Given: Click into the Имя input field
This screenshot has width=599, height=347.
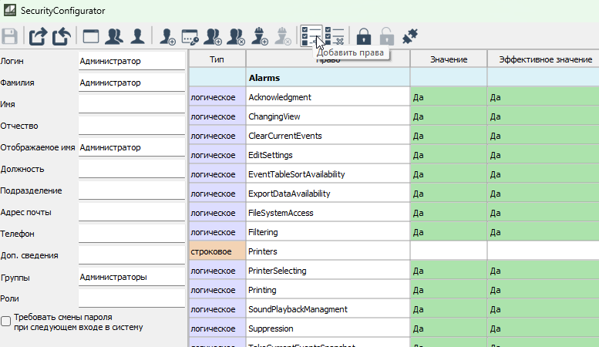Looking at the screenshot, I should (132, 104).
